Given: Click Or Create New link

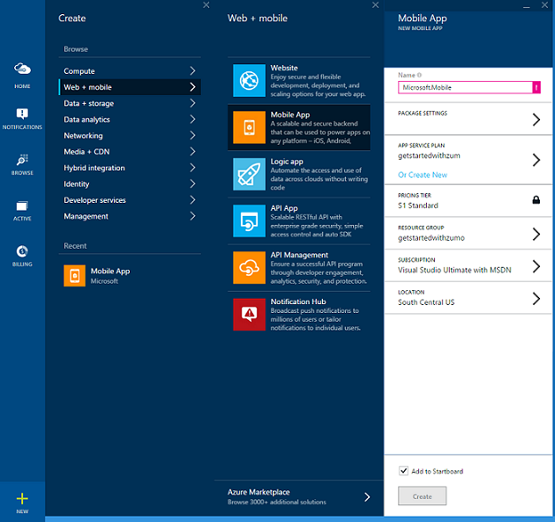Looking at the screenshot, I should (423, 175).
